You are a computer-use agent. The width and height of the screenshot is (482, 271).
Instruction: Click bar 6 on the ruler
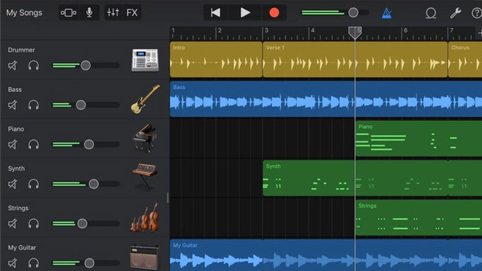click(406, 30)
